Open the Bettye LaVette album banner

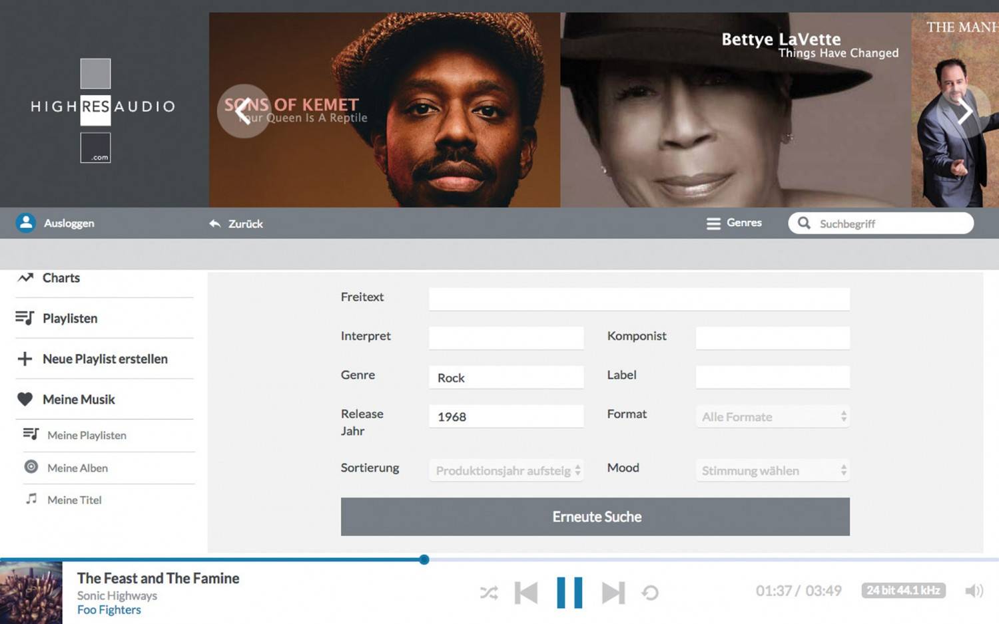pyautogui.click(x=735, y=110)
